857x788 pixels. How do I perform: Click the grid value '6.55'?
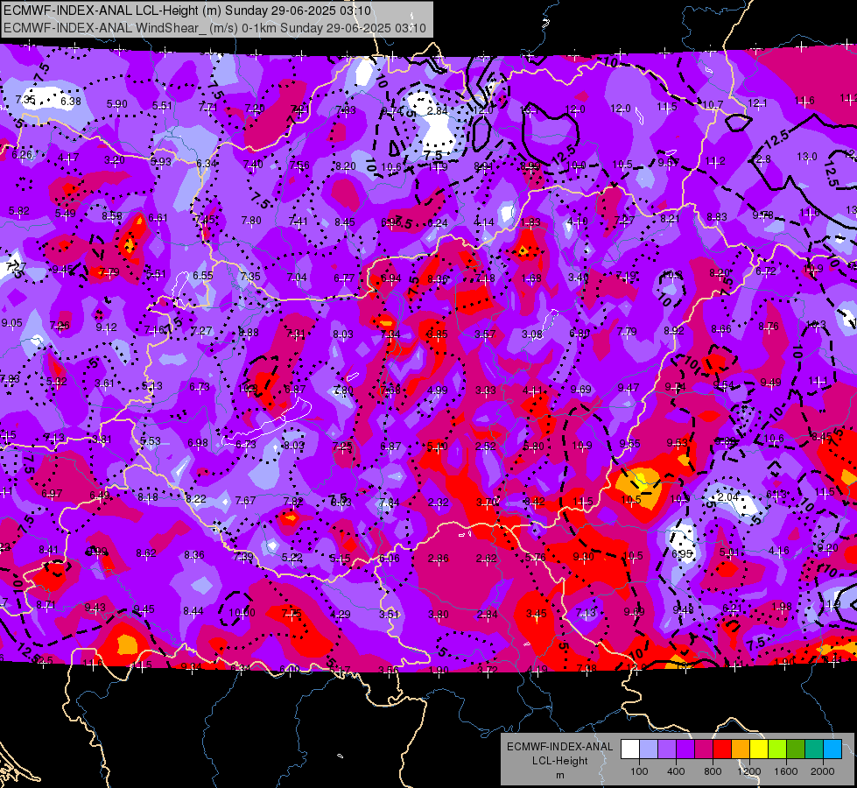tap(203, 275)
